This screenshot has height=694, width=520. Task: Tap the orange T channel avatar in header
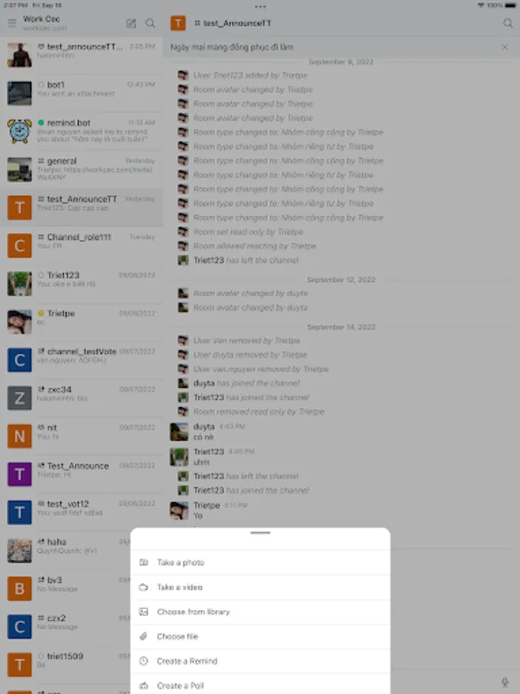pos(178,23)
